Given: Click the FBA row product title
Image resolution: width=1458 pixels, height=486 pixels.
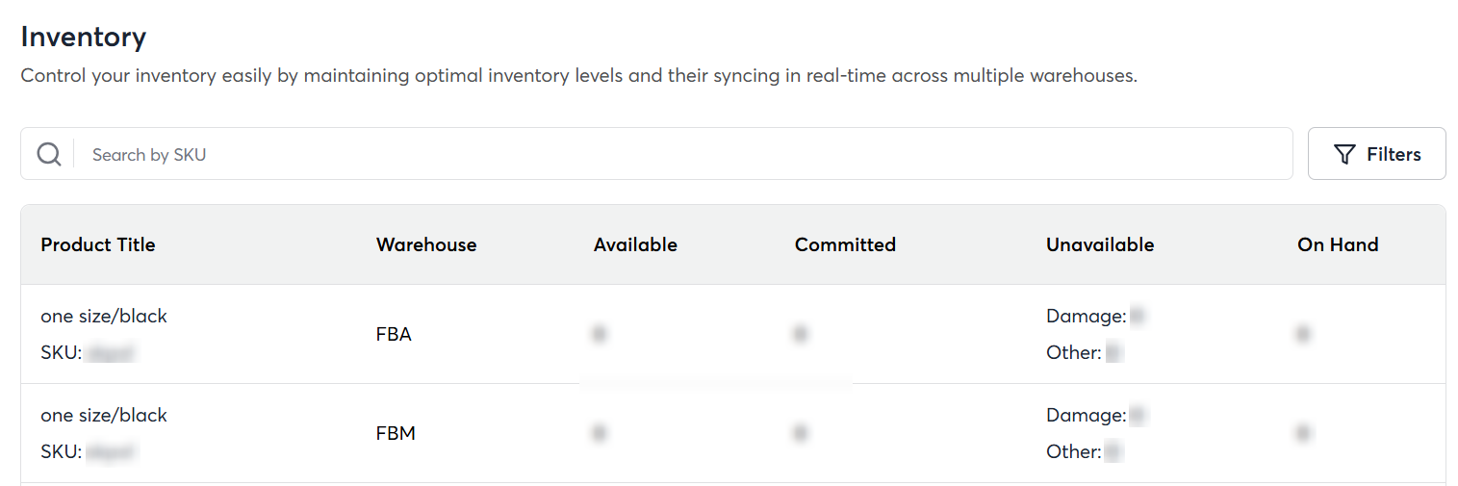Looking at the screenshot, I should [104, 316].
